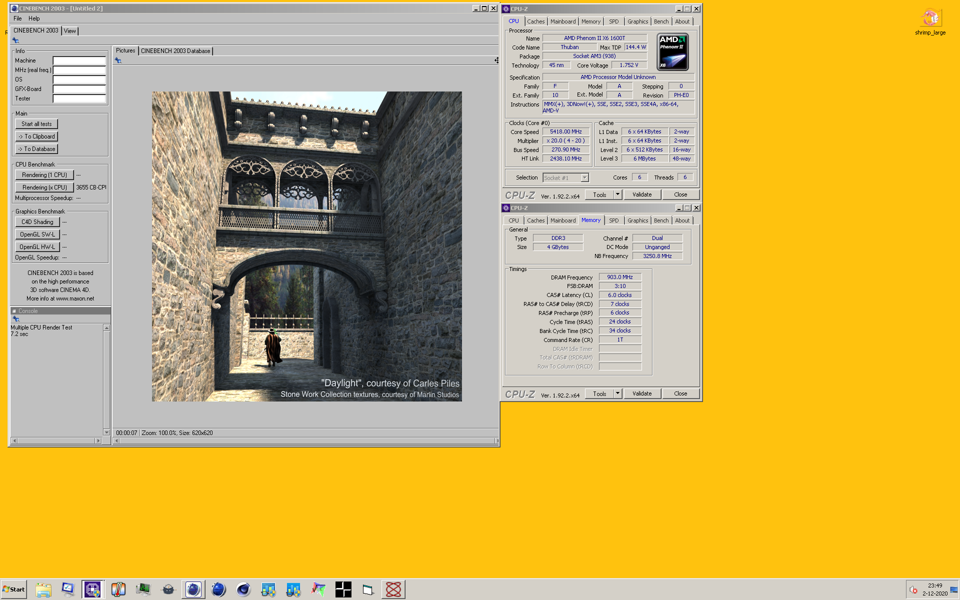This screenshot has height=600, width=960.
Task: Switch to the View tab in CINEBENCH
Action: pos(69,31)
